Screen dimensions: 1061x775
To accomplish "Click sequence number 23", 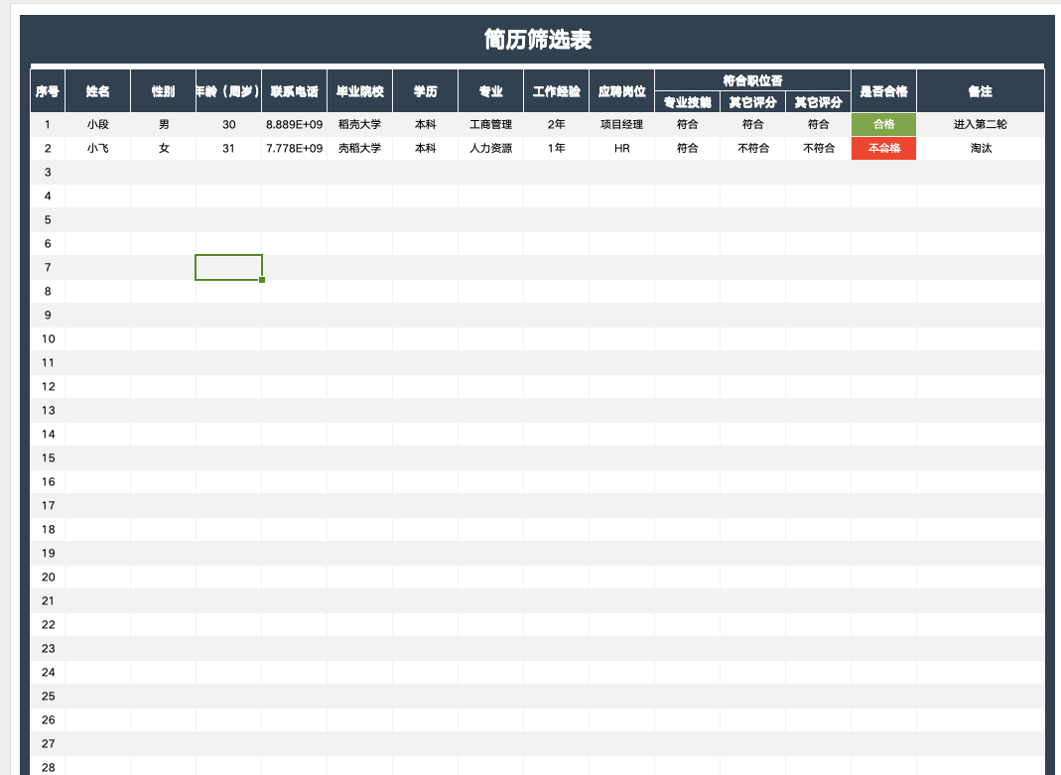I will click(x=48, y=649).
